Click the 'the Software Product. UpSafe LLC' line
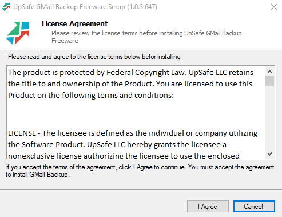This screenshot has width=282, height=217. click(x=117, y=145)
